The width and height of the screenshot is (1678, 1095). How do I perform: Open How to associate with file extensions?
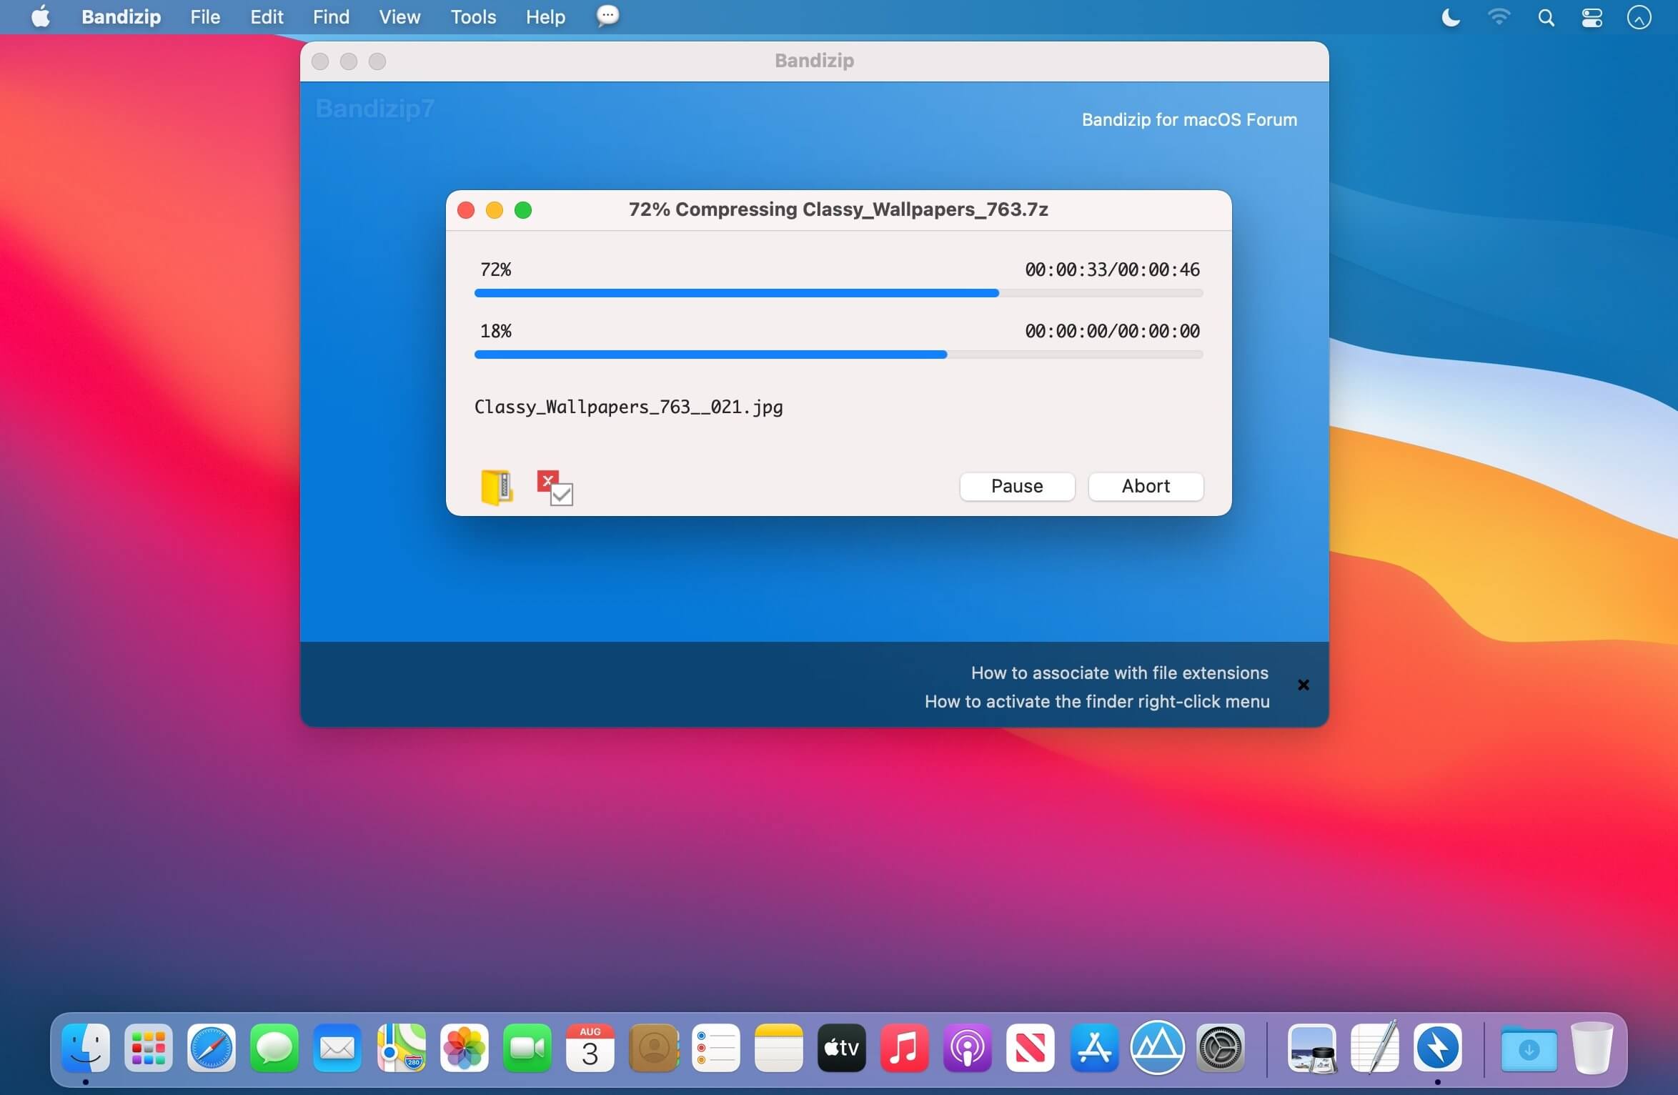coord(1118,673)
